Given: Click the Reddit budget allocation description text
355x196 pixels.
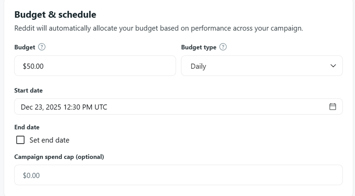Looking at the screenshot, I should pos(159,28).
